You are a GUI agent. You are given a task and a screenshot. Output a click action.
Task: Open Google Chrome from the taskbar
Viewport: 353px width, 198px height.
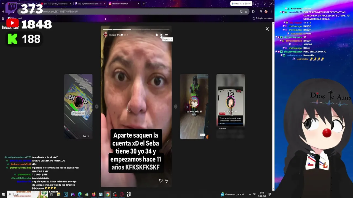(108, 194)
